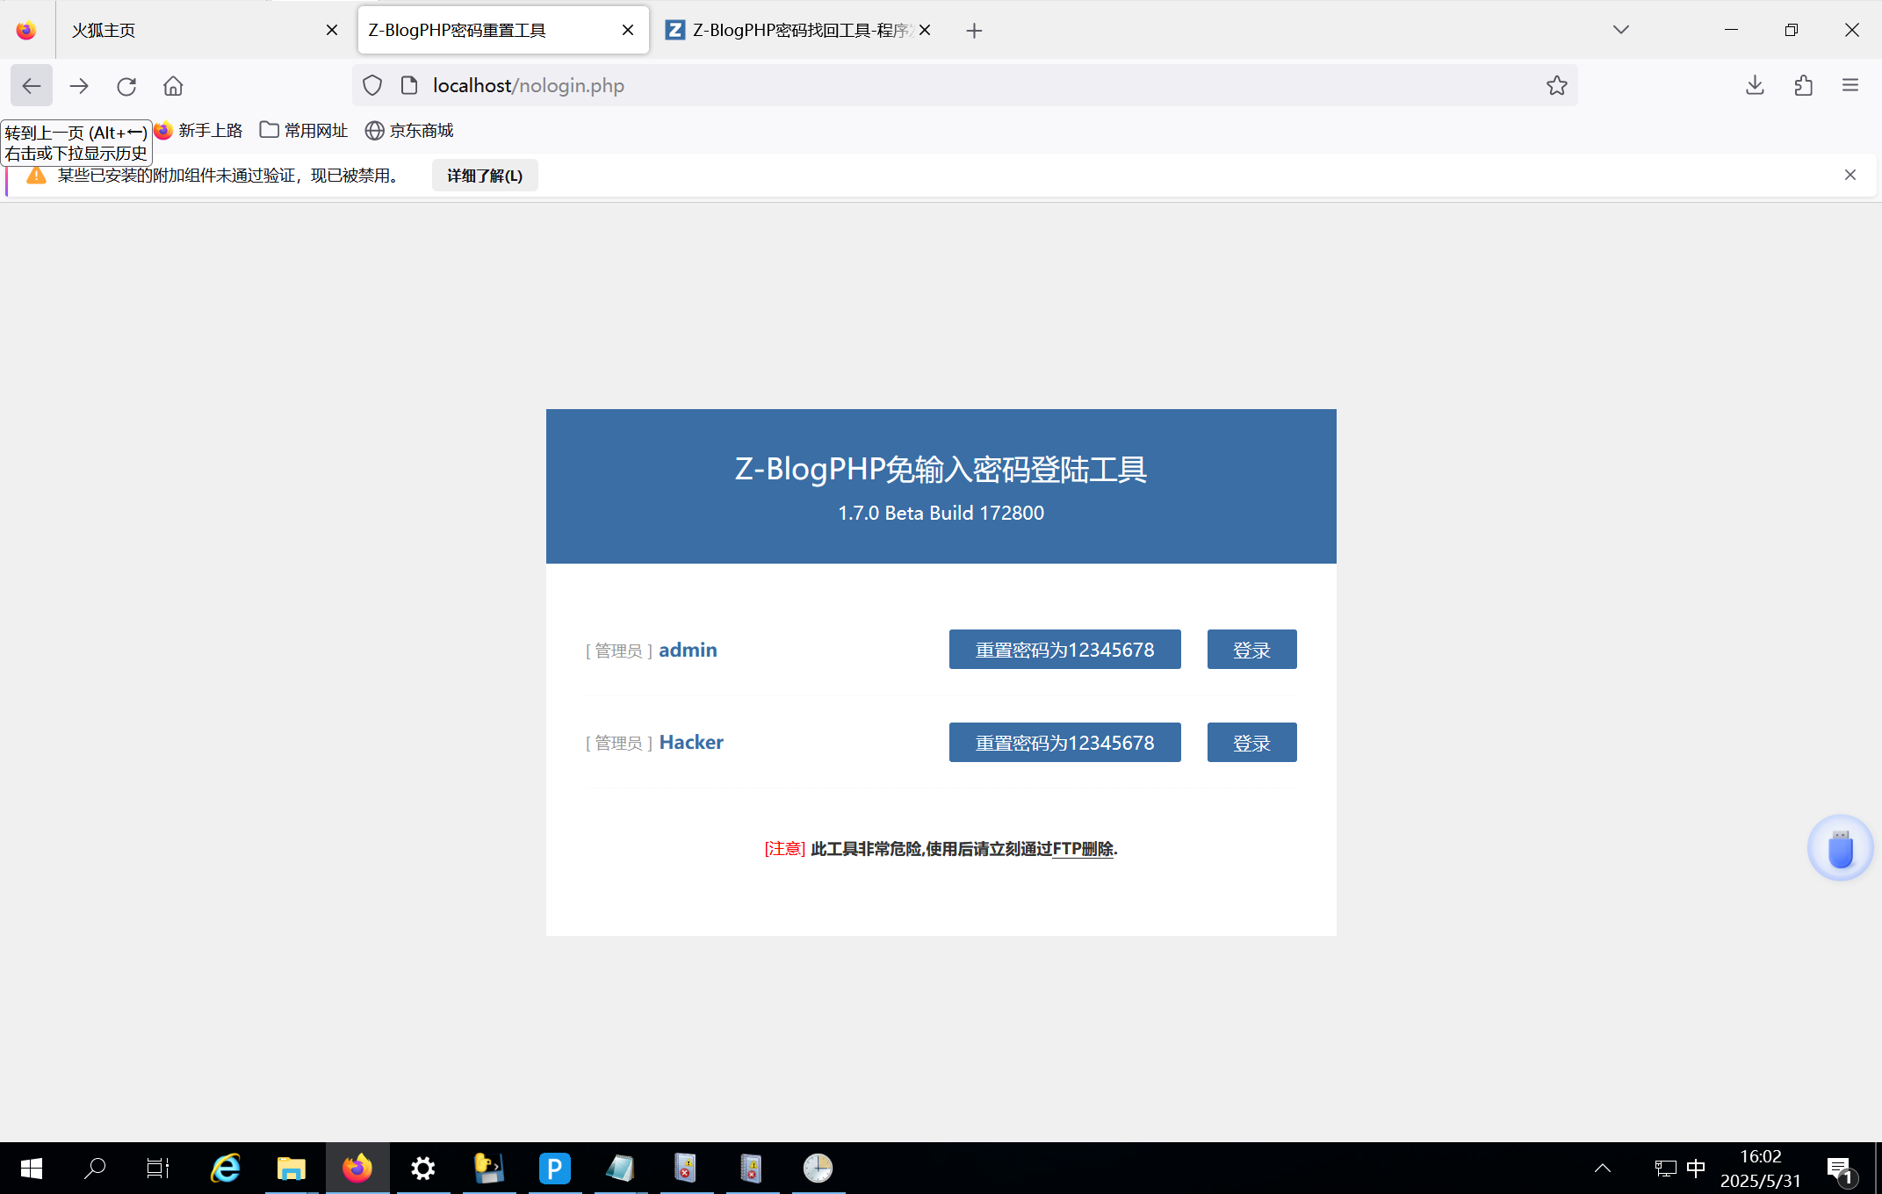Log in as Hacker user
This screenshot has height=1194, width=1882.
pyautogui.click(x=1251, y=743)
